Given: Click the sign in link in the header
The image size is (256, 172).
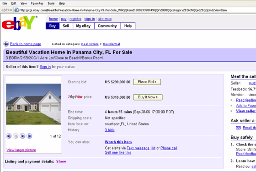Looking at the screenshot, I should click(x=90, y=19).
